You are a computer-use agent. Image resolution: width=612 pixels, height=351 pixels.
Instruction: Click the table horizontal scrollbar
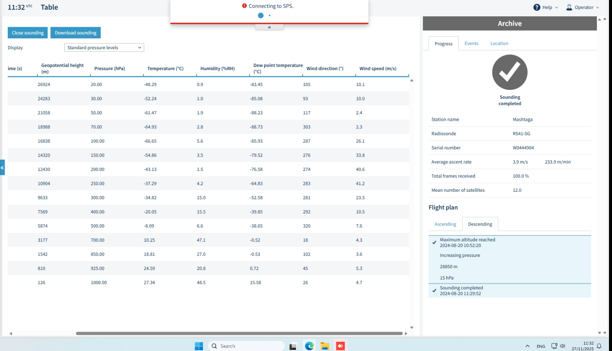(x=239, y=333)
